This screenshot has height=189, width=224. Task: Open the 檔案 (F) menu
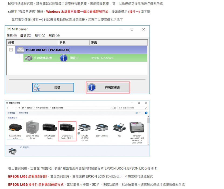tap(12, 35)
